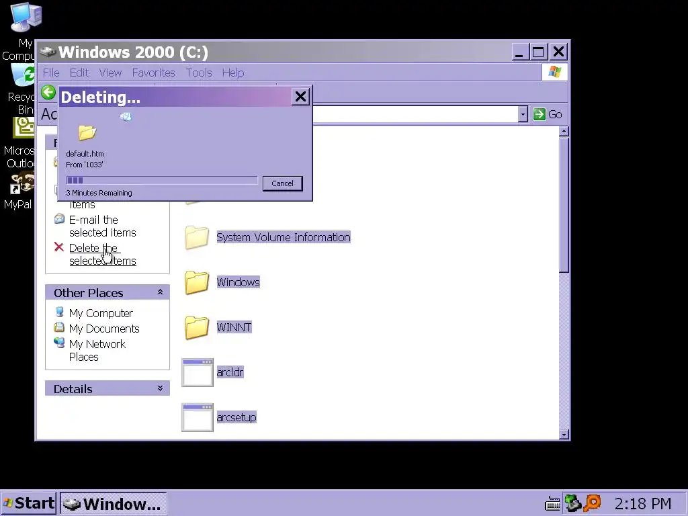Click the Windows 2000 taskbar button
Viewport: 688px width, 516px height.
[x=113, y=503]
